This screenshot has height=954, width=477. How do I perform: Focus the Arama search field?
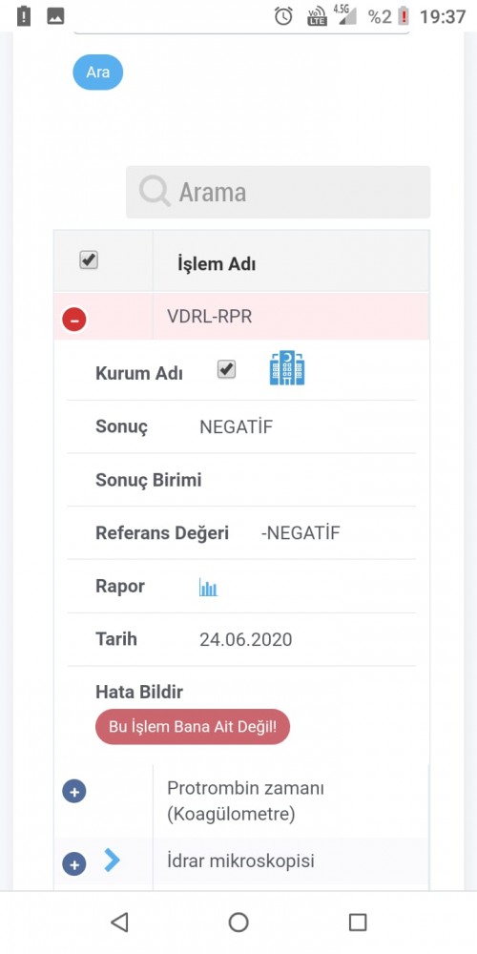[278, 193]
